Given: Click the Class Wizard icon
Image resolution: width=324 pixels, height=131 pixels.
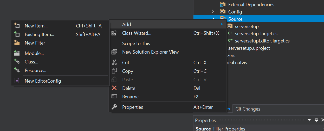Looking at the screenshot, I should (114, 33).
